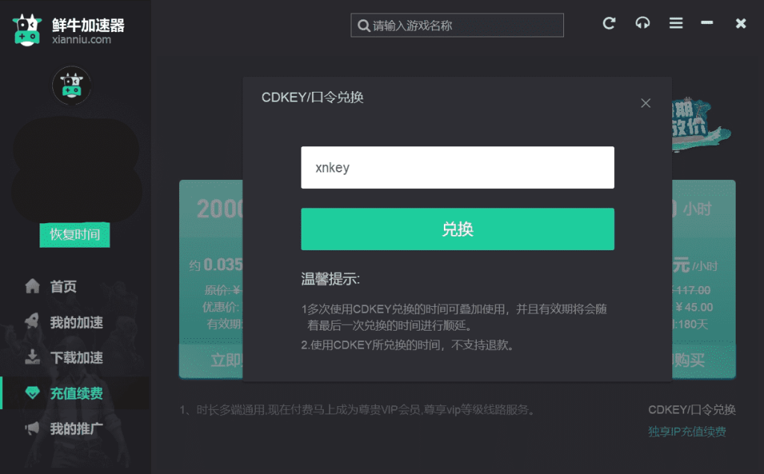The image size is (764, 474).
Task: Open the 独享IP充值续费 link
Action: 686,431
